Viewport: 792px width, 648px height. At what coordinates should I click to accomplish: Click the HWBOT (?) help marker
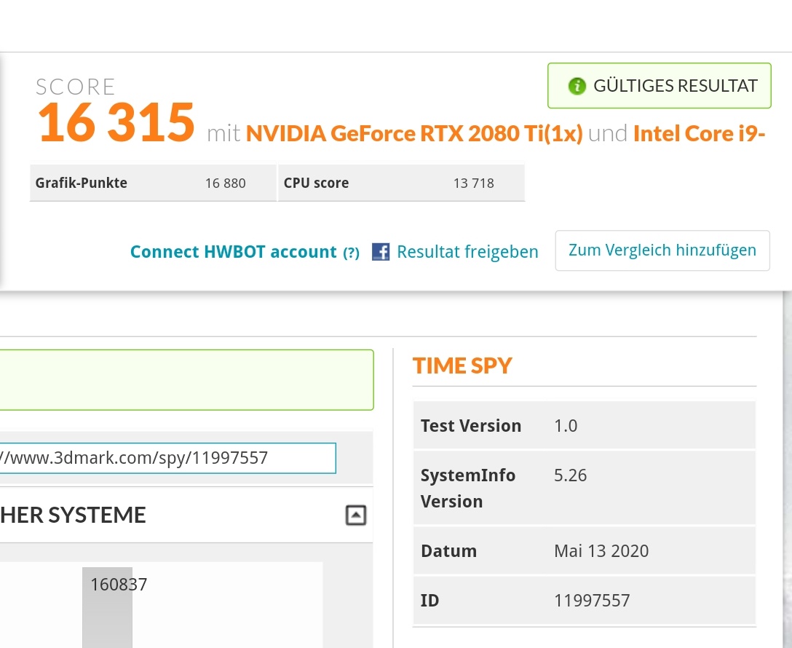[351, 253]
